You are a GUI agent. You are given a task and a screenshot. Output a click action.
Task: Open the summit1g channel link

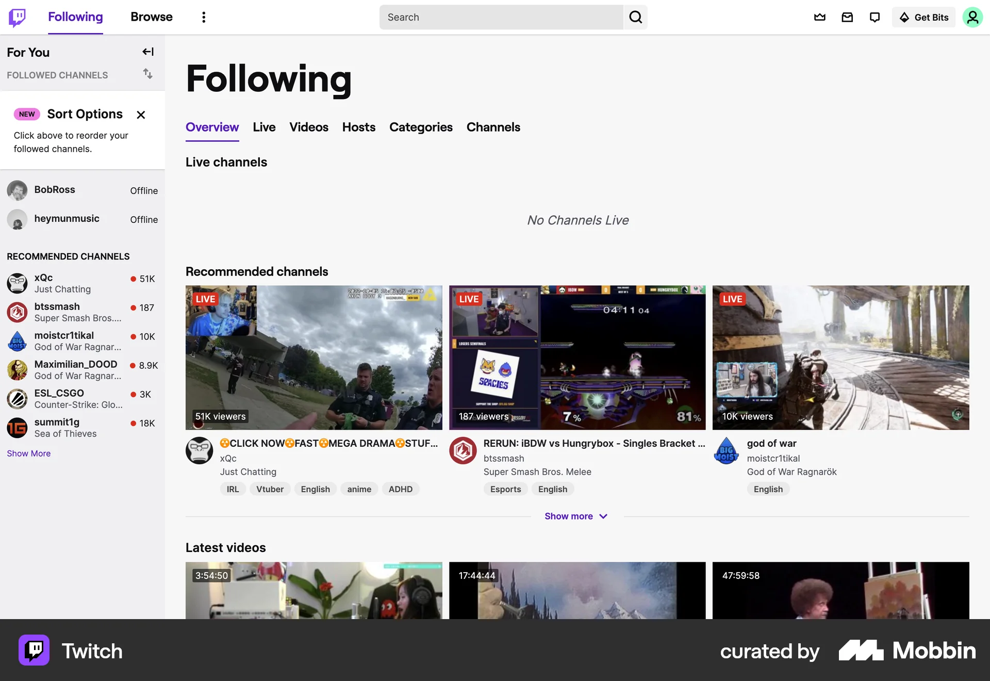57,422
